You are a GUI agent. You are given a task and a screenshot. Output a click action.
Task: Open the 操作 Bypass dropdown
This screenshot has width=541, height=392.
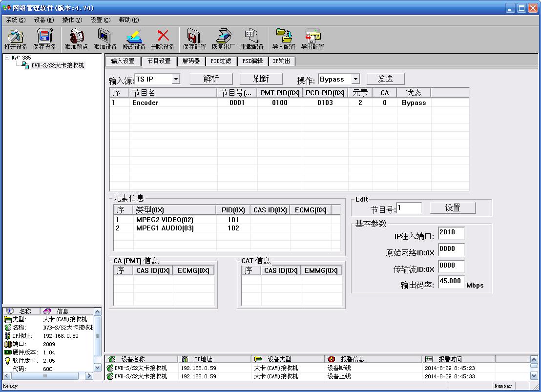355,79
